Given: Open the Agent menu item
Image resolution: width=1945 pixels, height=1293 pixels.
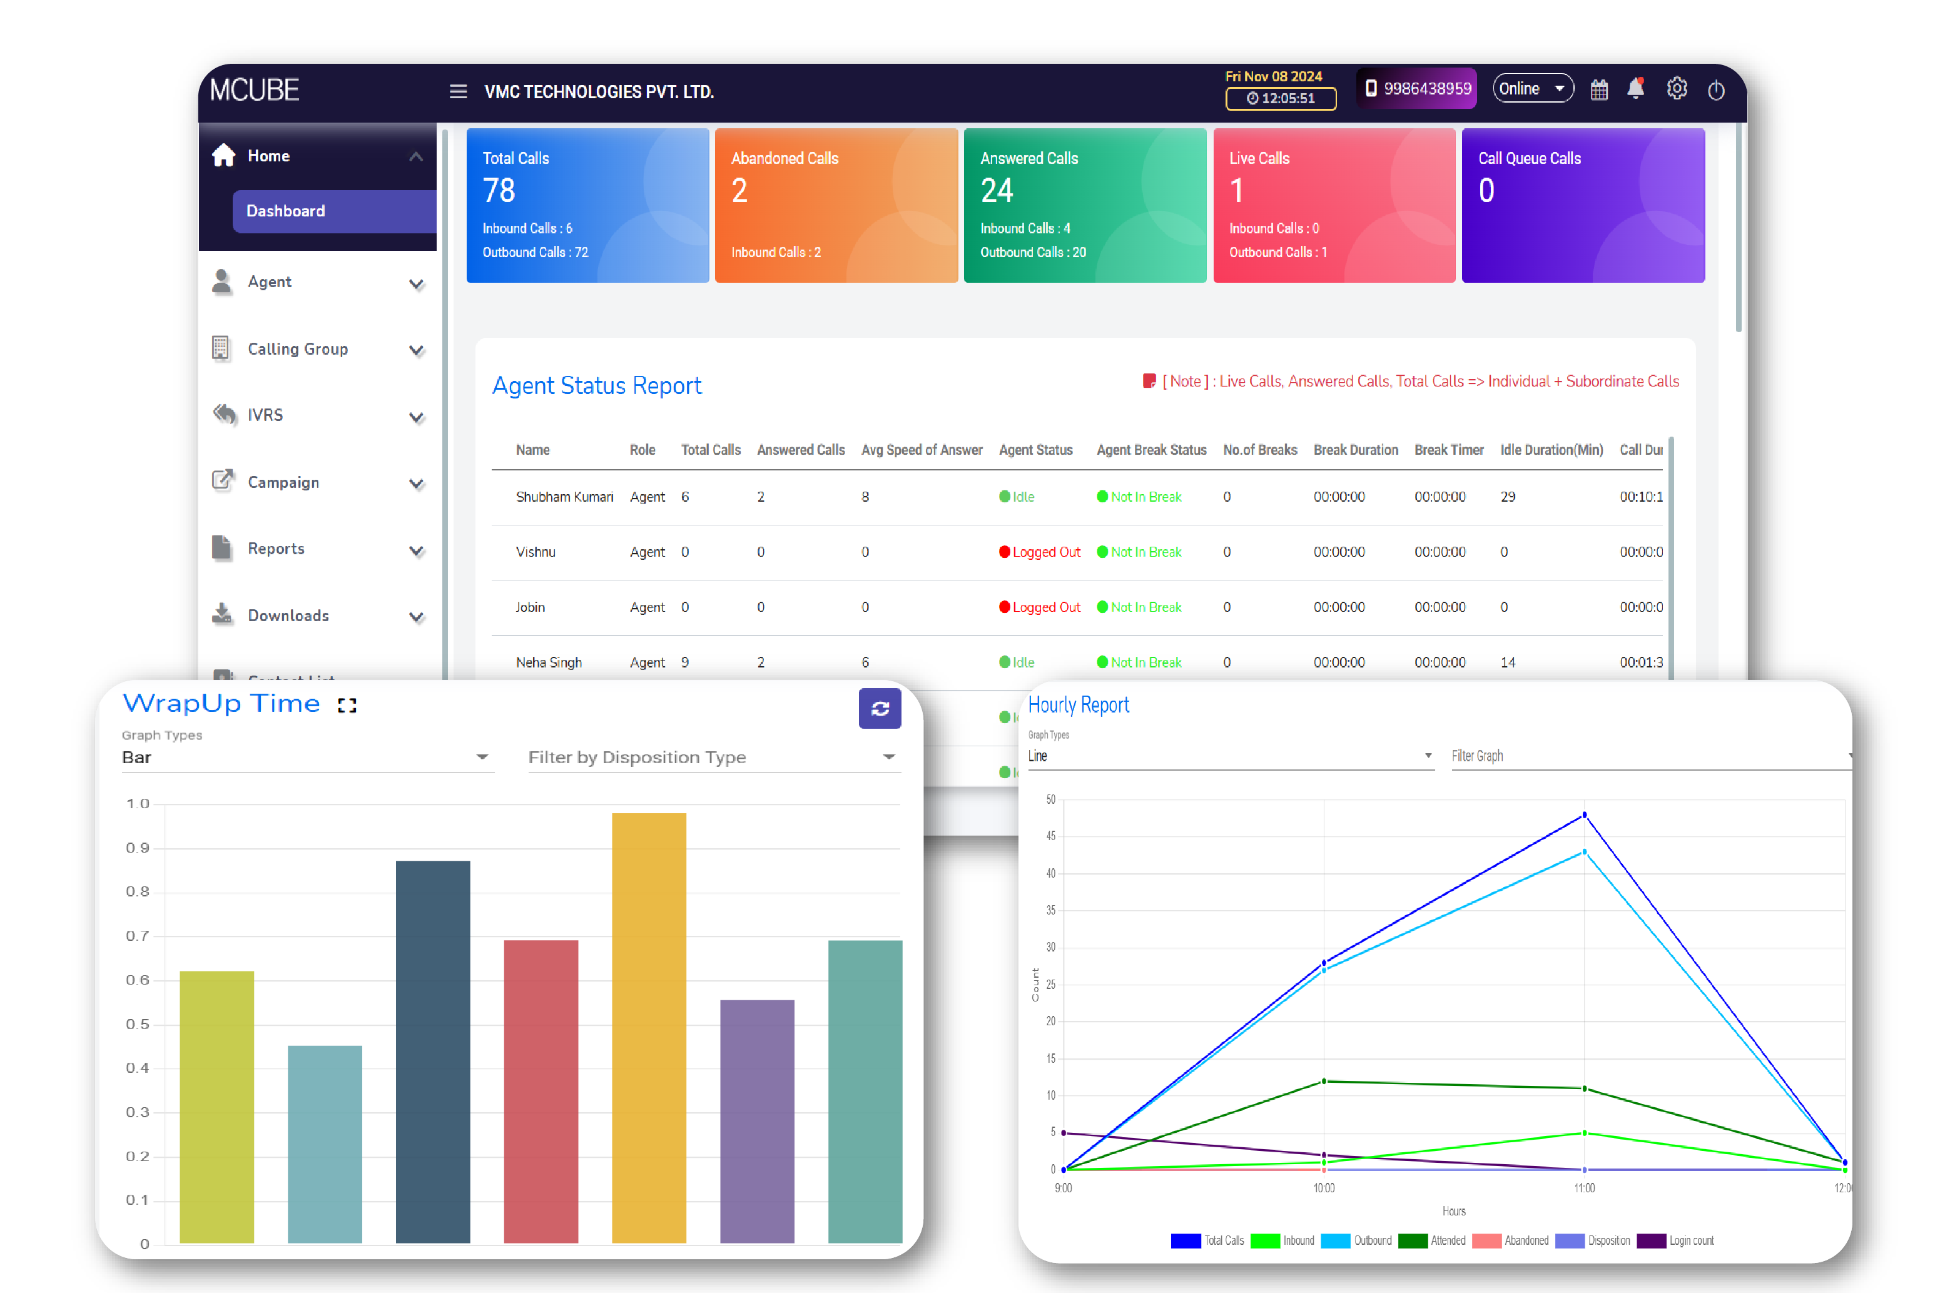Looking at the screenshot, I should coord(317,282).
